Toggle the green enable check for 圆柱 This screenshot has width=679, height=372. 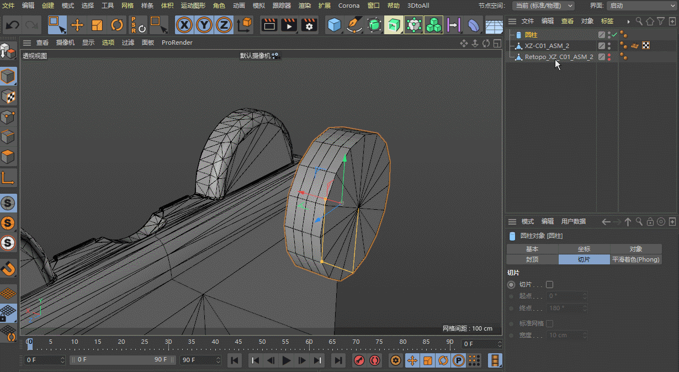click(614, 35)
